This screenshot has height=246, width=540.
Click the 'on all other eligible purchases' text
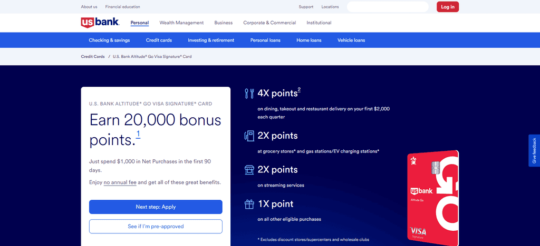(x=290, y=219)
